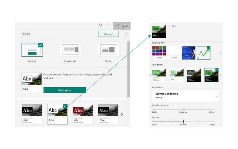Click the green Customize button
The image size is (238, 149).
[65, 90]
